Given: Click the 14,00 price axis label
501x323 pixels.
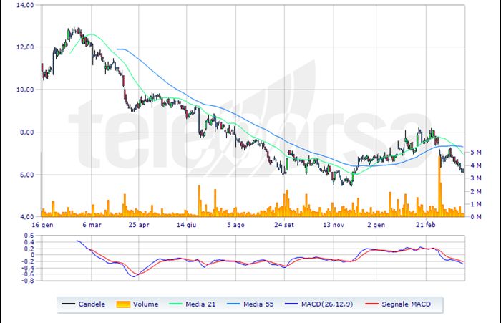Looking at the screenshot, I should [x=24, y=5].
